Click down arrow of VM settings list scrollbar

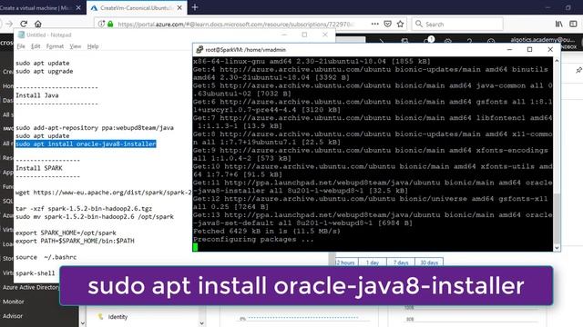click(201, 323)
